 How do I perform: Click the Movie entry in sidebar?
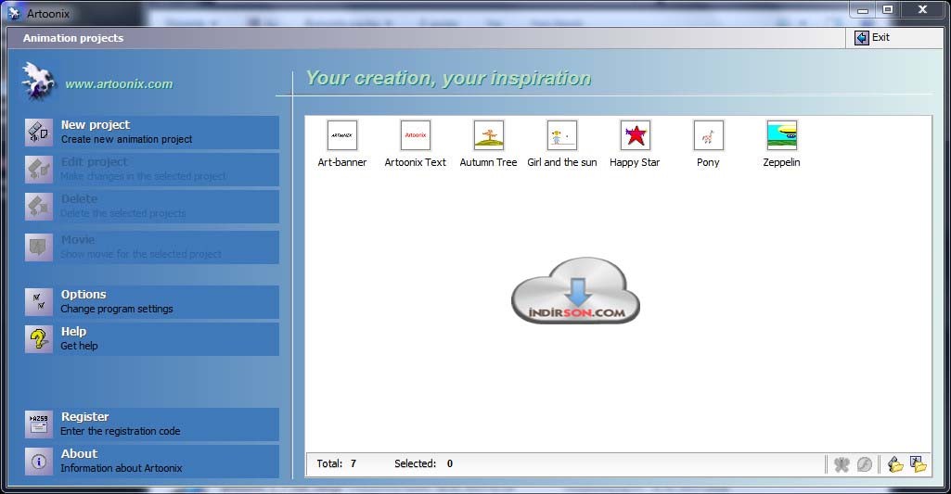tap(151, 247)
